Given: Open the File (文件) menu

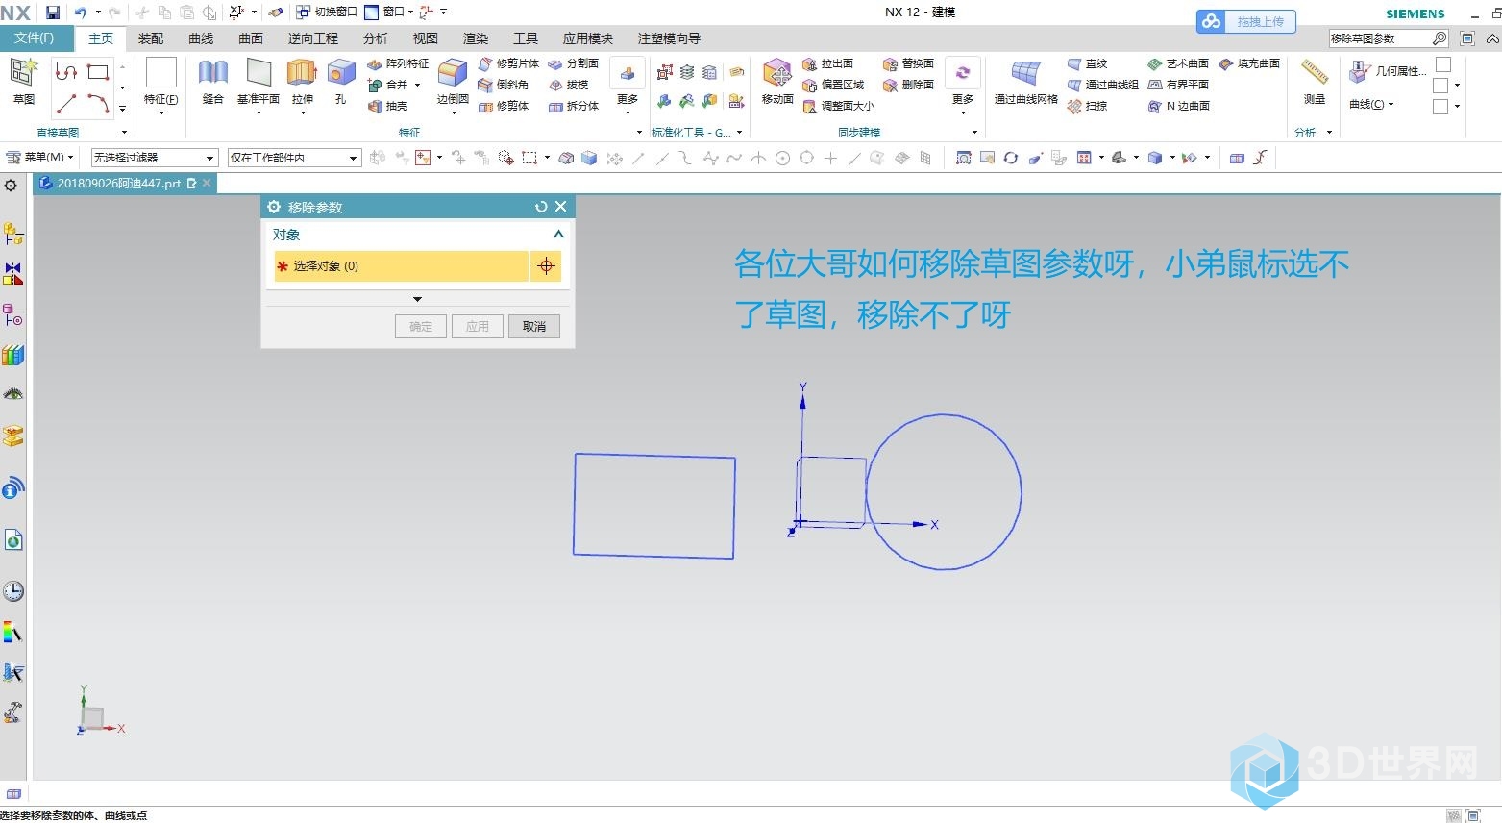Looking at the screenshot, I should click(35, 38).
